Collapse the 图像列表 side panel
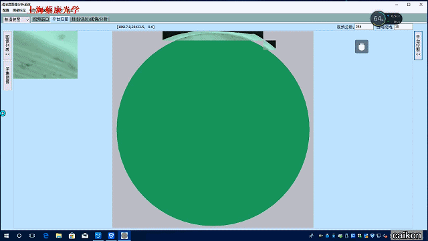The height and width of the screenshot is (241, 428). click(x=7, y=46)
